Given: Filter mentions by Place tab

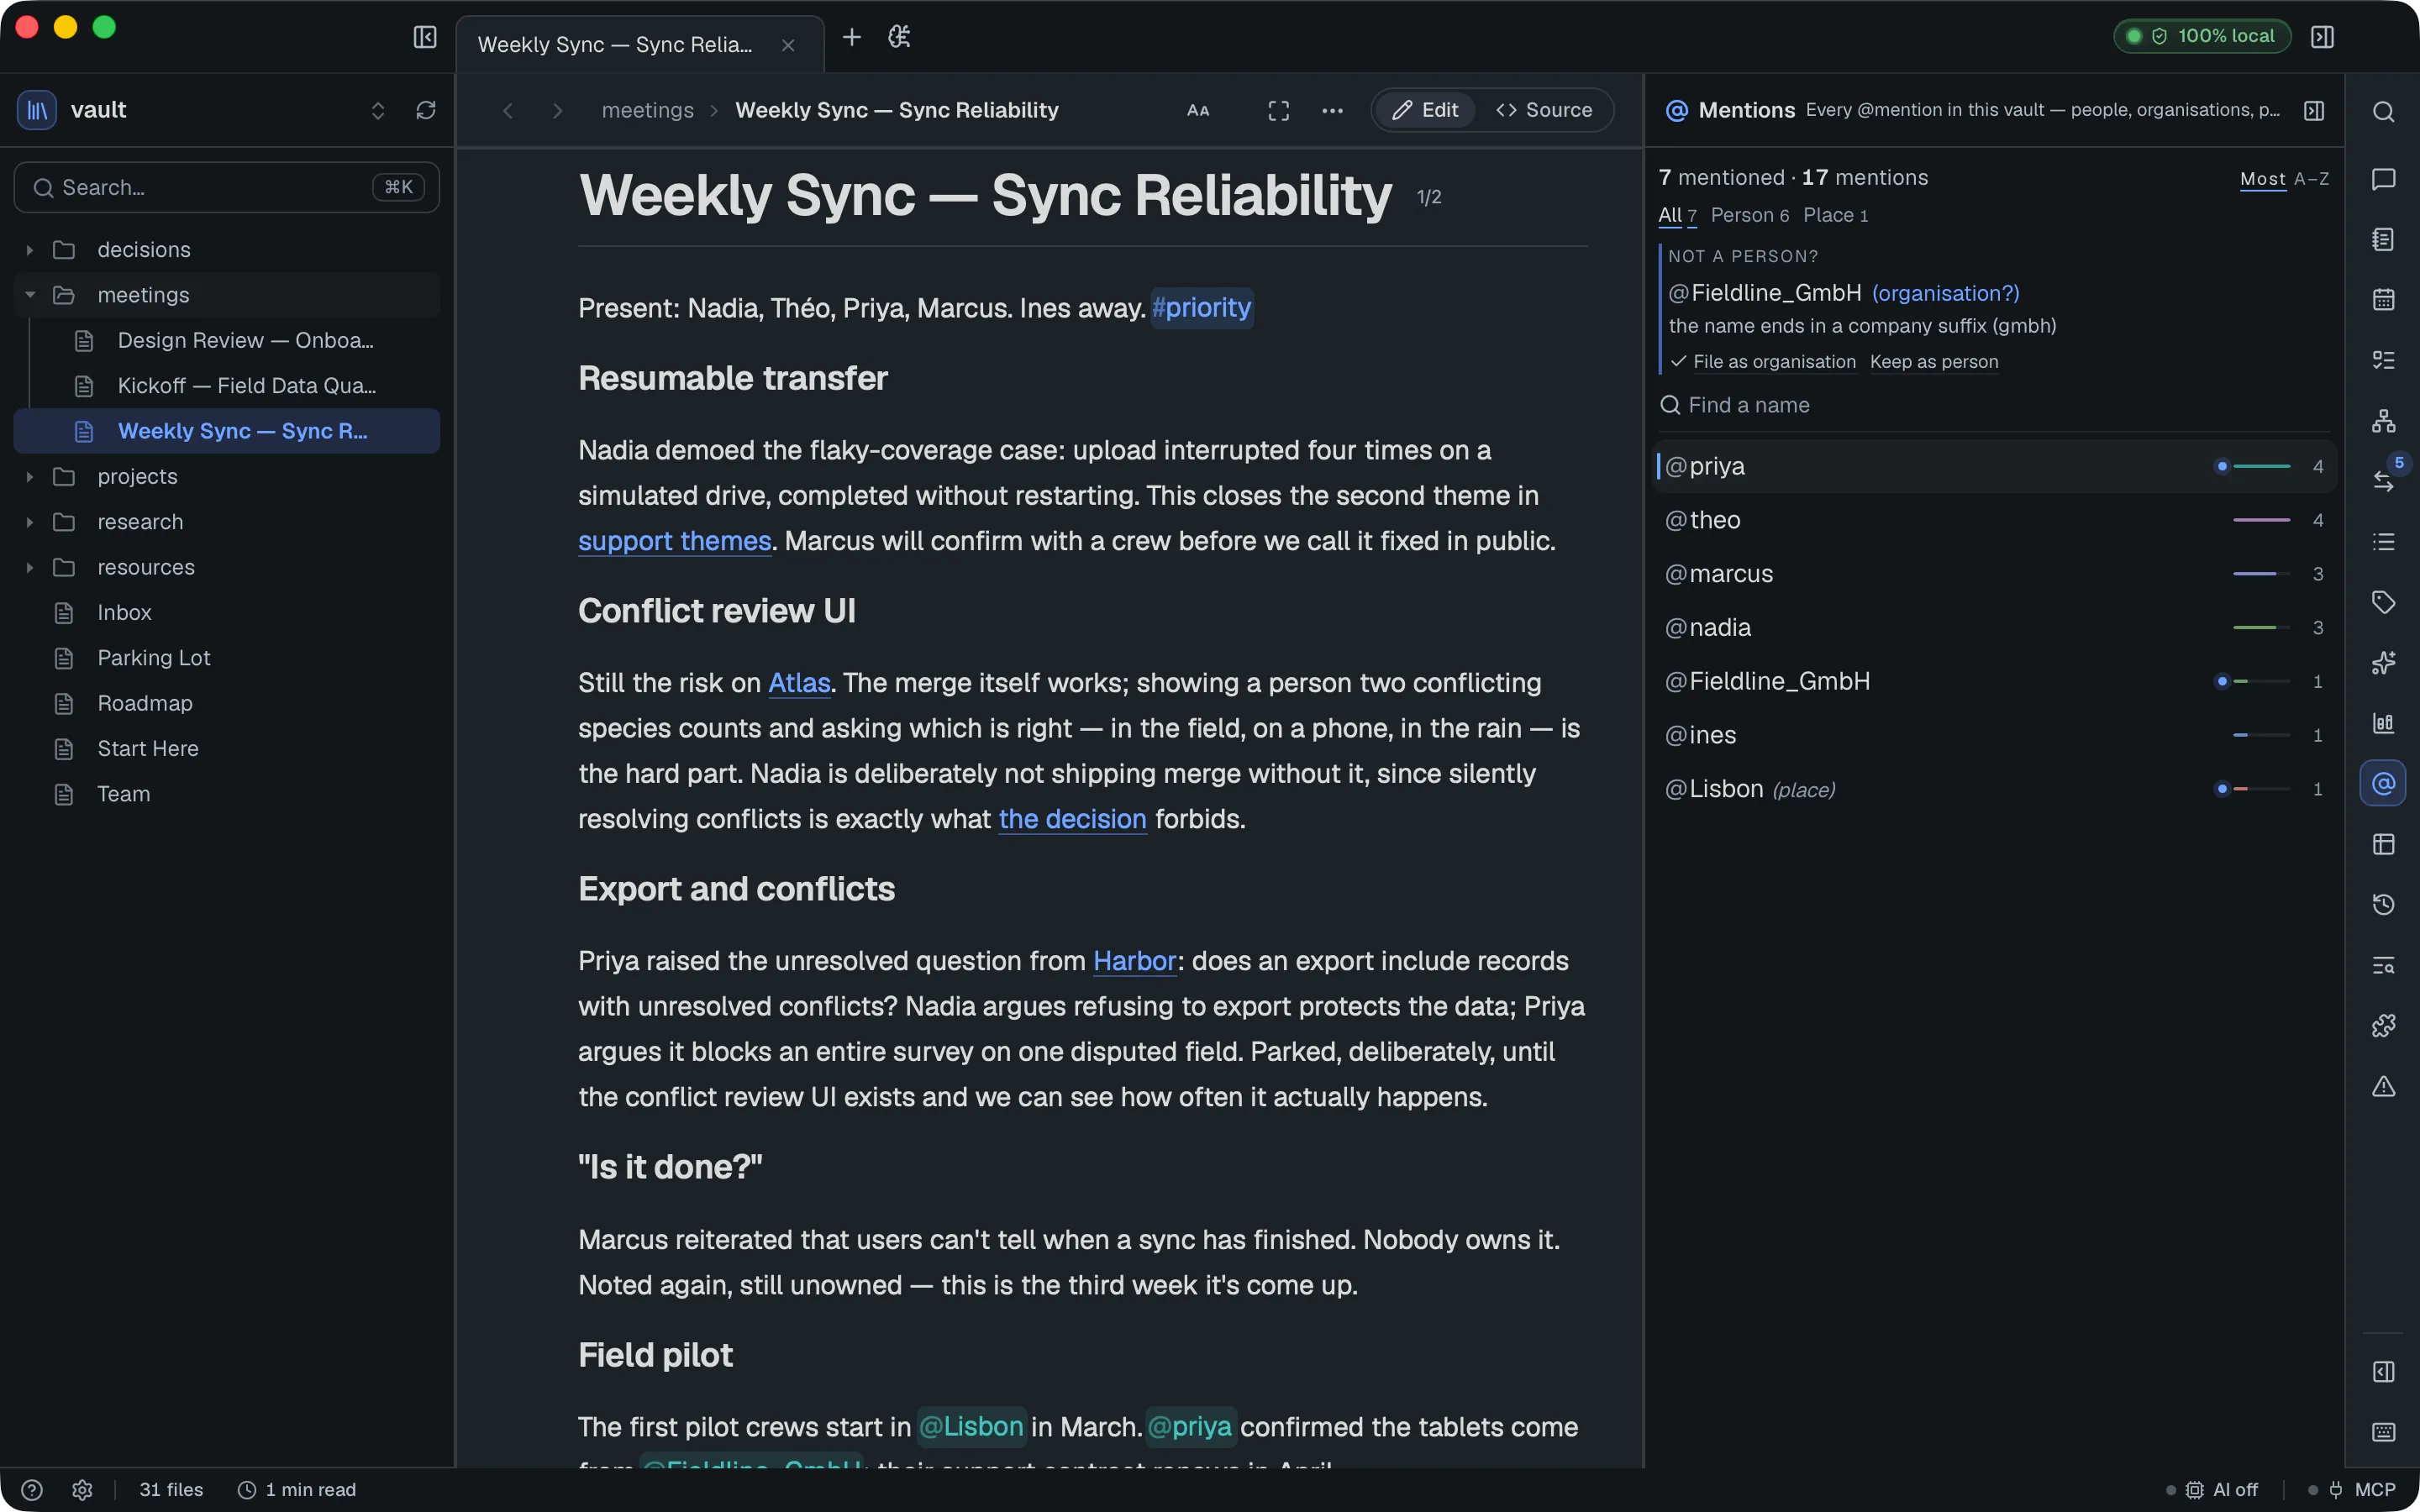Looking at the screenshot, I should 1835,215.
